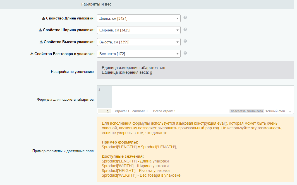Click the Свойство Высота упаковки label
This screenshot has width=297, height=185.
pyautogui.click(x=69, y=42)
